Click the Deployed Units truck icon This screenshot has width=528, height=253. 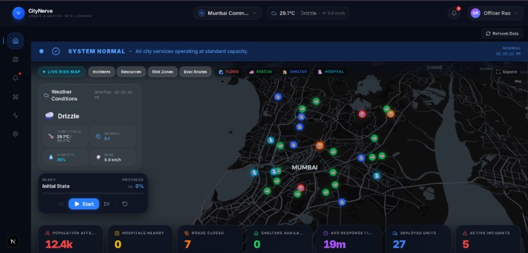click(395, 233)
